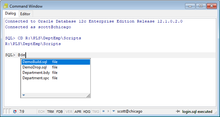The width and height of the screenshot is (220, 117).
Task: Toggle the HDG heading option
Action: [87, 112]
